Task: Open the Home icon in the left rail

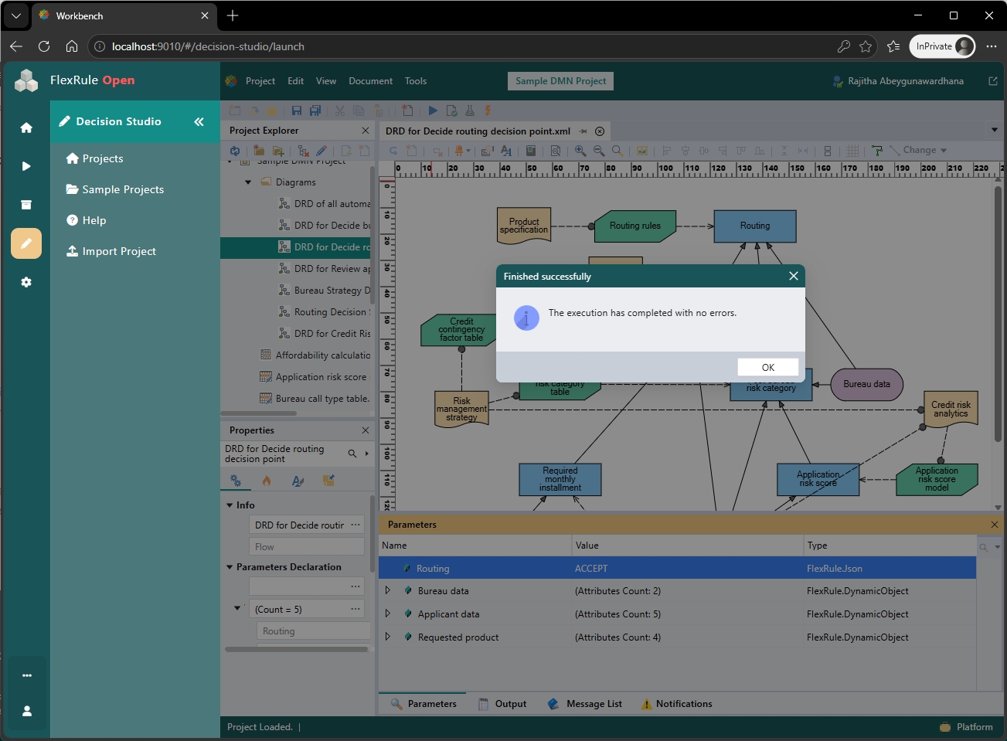Action: [x=26, y=127]
